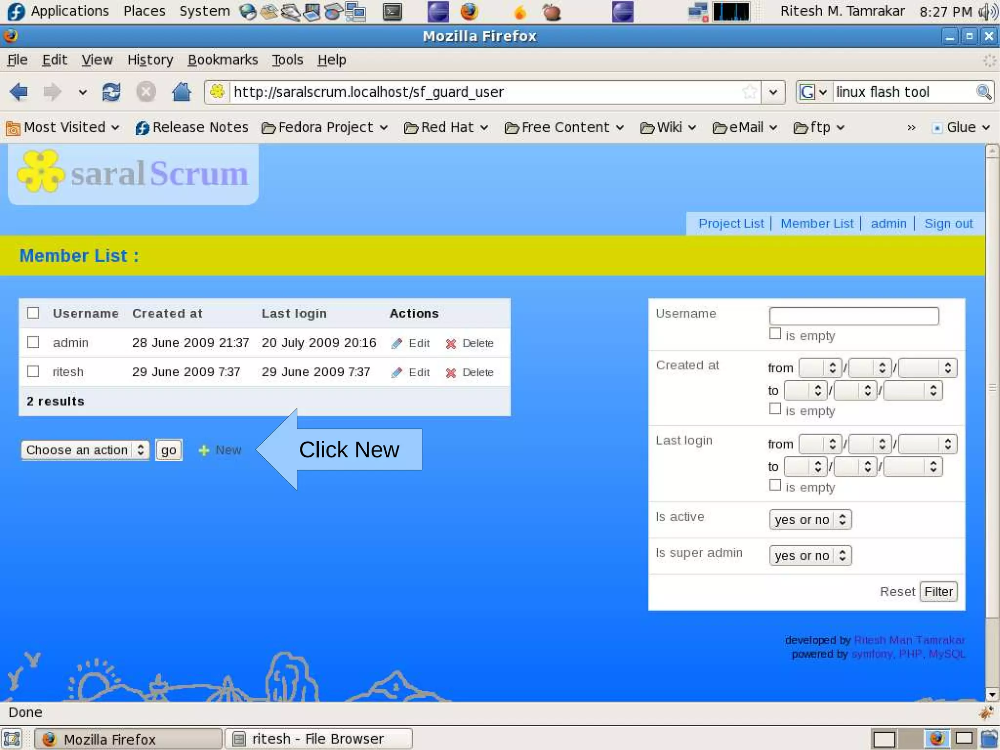Viewport: 1000px width, 750px height.
Task: Click the show desktop icon in taskbar
Action: [12, 739]
